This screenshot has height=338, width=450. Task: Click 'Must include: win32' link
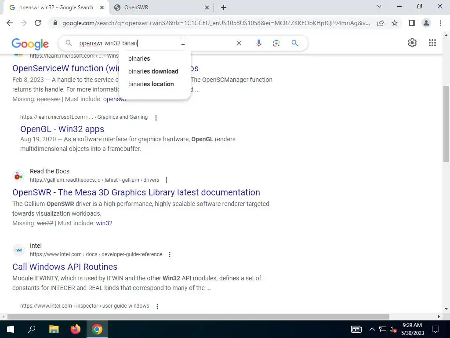104,223
